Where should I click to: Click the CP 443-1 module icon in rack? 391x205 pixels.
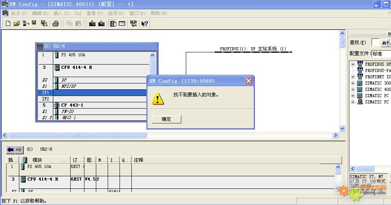click(57, 105)
